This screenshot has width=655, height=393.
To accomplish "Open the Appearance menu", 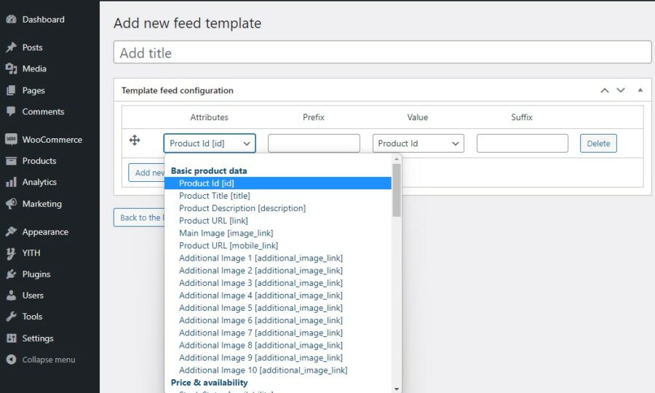I will click(x=45, y=231).
